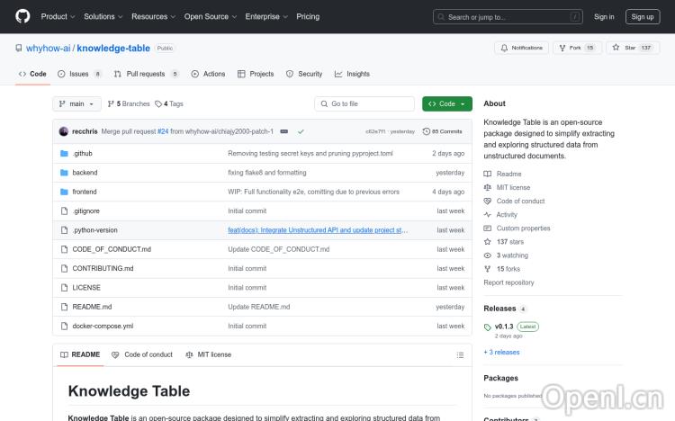The width and height of the screenshot is (675, 421).
Task: Click the file icon beside docker-compose.yml
Action: tap(64, 326)
